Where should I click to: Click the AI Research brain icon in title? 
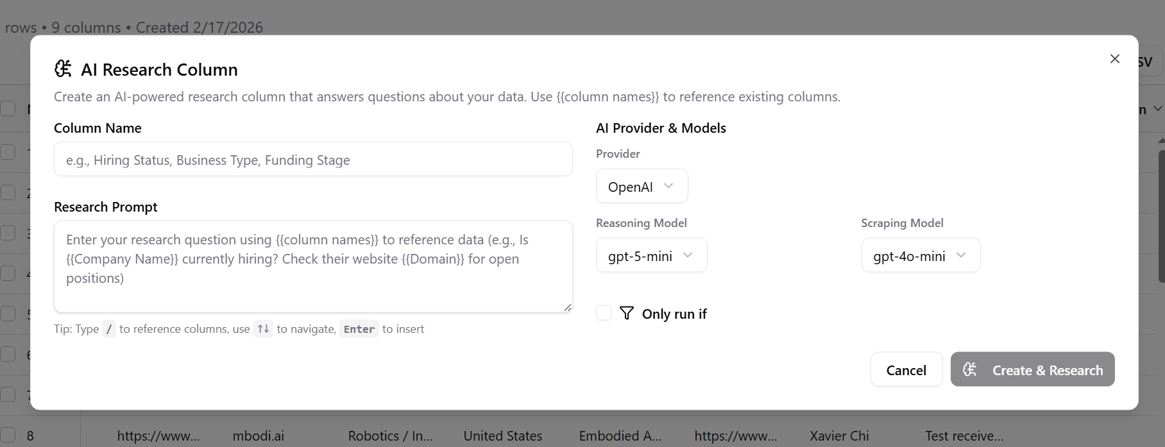pyautogui.click(x=63, y=69)
